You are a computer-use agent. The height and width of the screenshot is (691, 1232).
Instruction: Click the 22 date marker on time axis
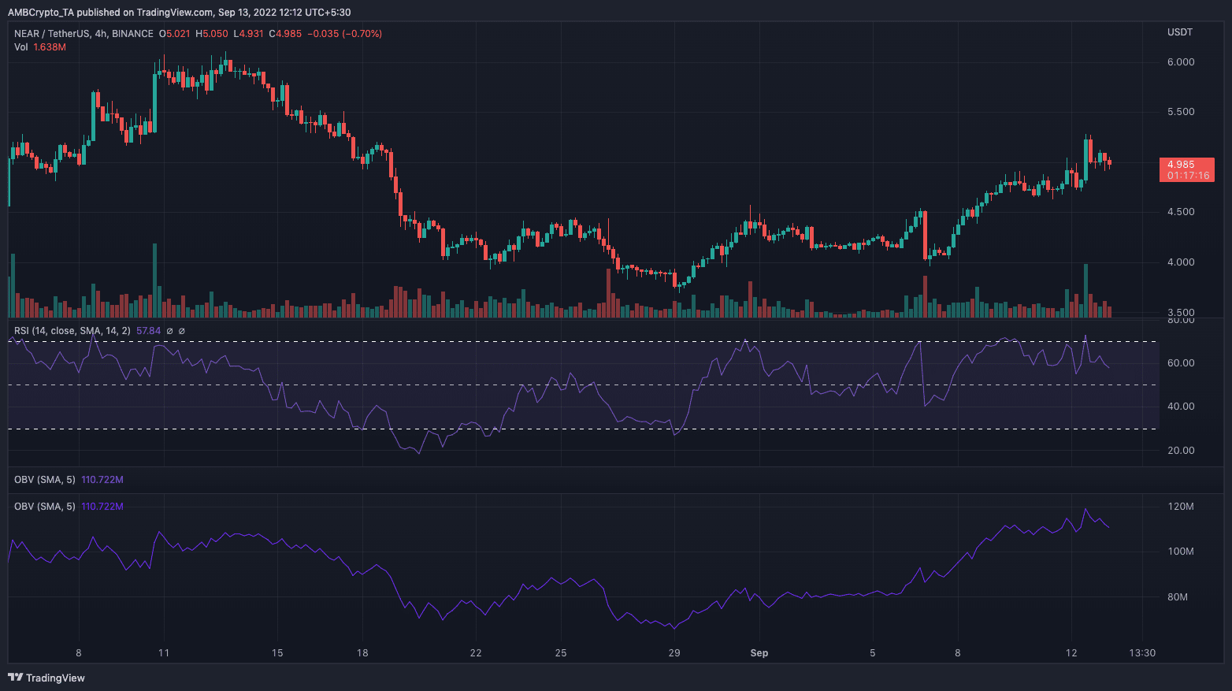pyautogui.click(x=475, y=653)
